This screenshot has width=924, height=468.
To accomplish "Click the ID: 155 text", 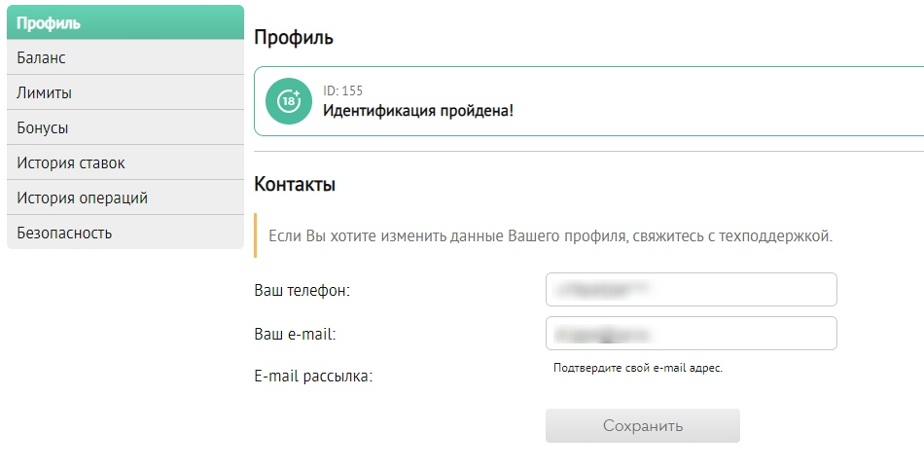I will click(343, 91).
